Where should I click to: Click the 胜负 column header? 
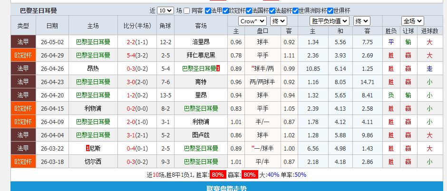(x=391, y=31)
